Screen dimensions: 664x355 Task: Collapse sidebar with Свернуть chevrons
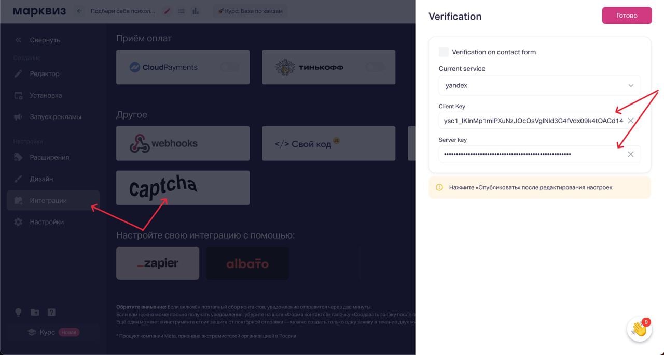[19, 40]
